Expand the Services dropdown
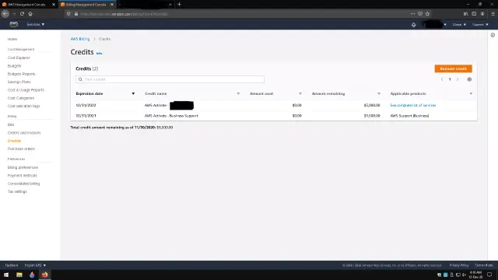This screenshot has width=498, height=280. (36, 24)
